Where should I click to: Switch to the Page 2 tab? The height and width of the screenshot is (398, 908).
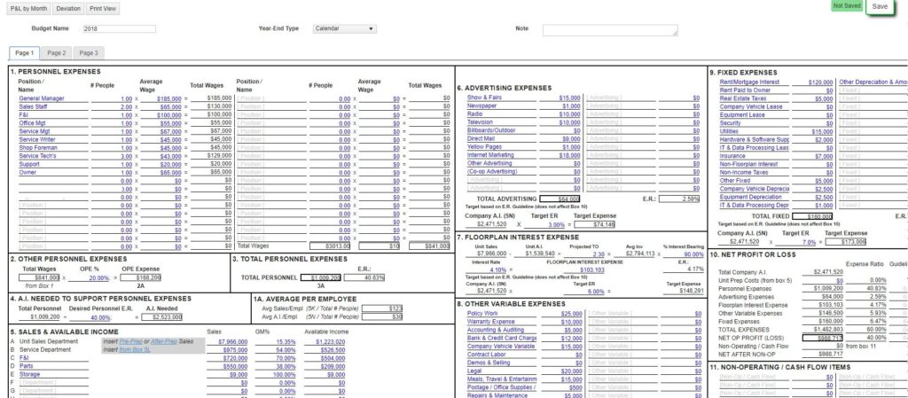(x=56, y=52)
